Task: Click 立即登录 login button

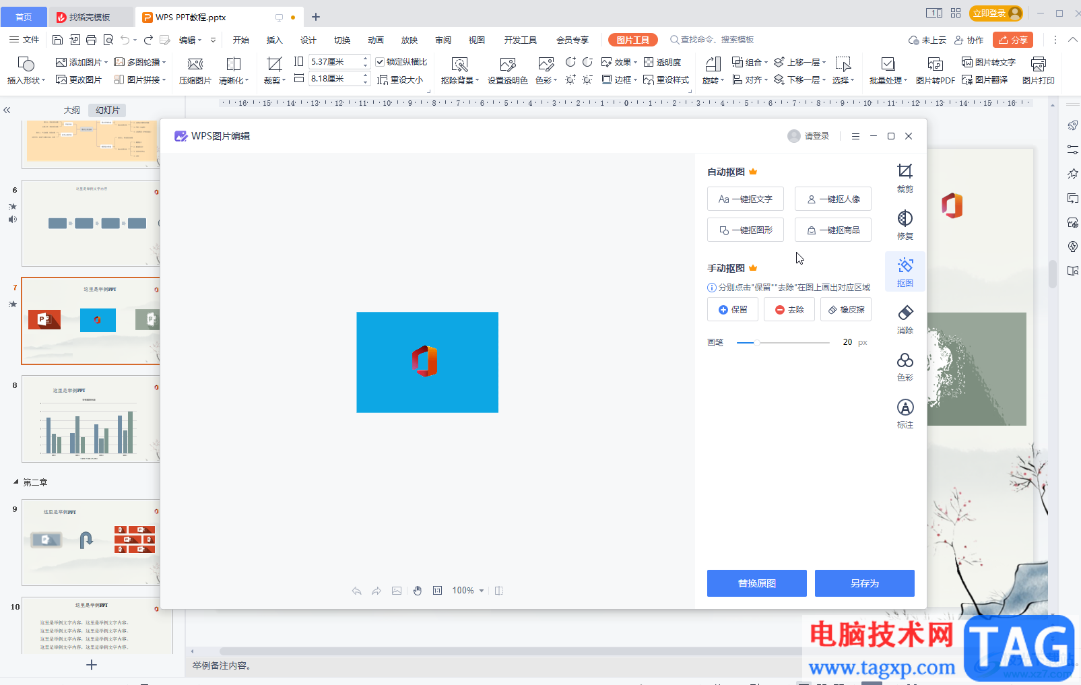Action: pos(996,13)
